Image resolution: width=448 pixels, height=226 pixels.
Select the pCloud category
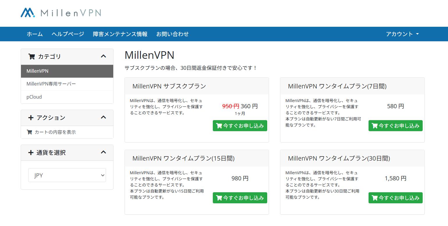(x=34, y=97)
